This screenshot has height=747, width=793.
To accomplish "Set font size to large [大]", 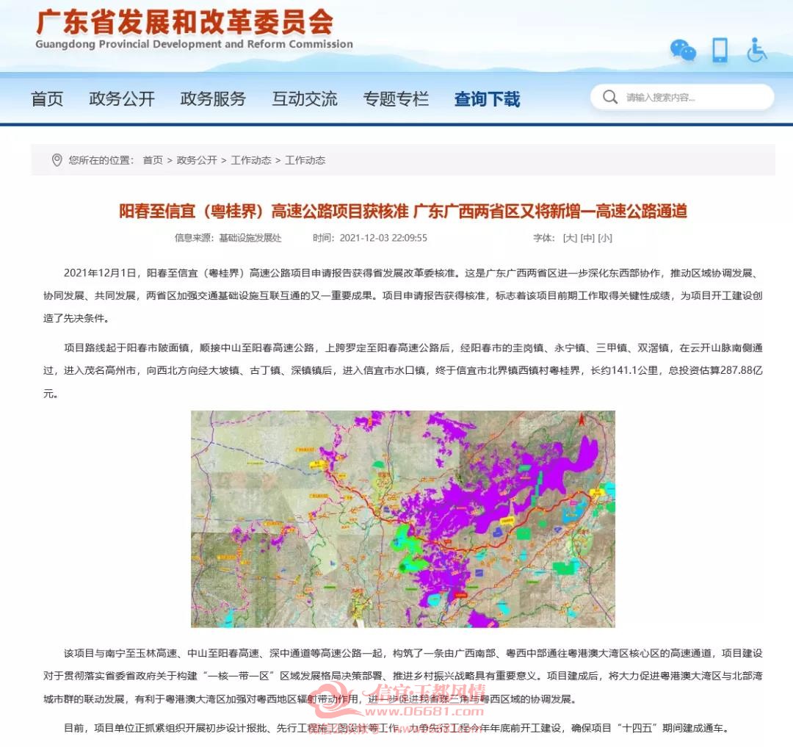I will click(x=570, y=238).
